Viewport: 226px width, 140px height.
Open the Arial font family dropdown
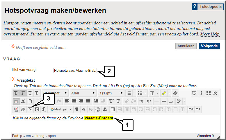(83, 93)
